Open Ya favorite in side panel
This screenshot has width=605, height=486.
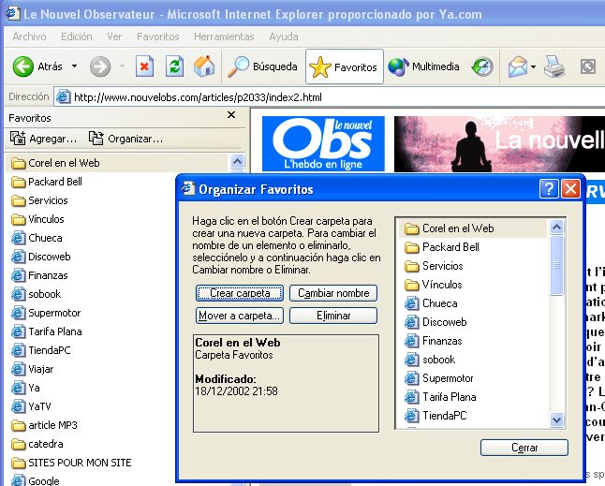(x=25, y=388)
